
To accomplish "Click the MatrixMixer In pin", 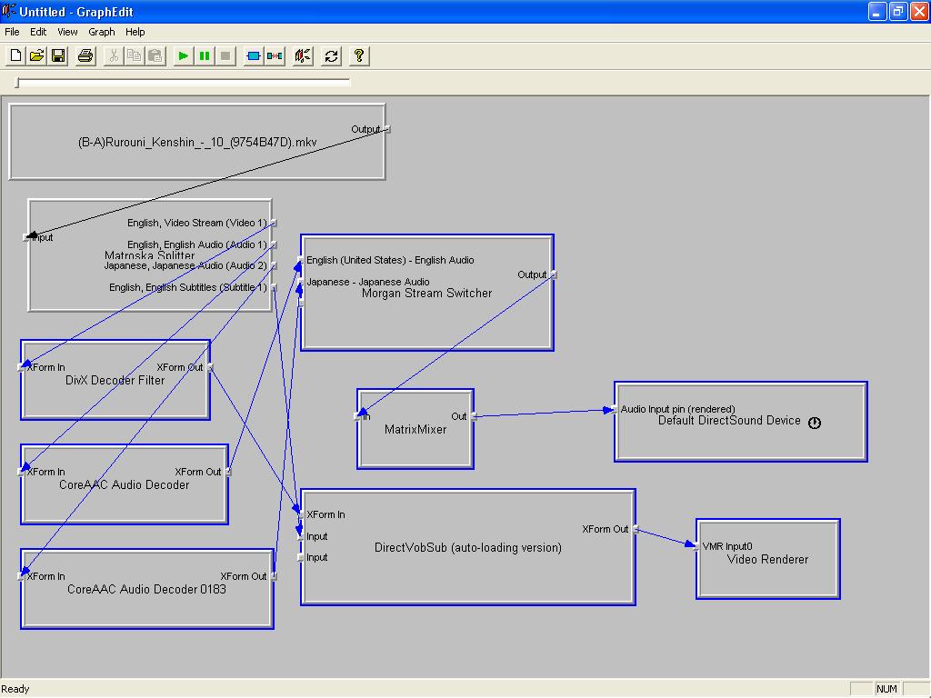I will point(358,416).
